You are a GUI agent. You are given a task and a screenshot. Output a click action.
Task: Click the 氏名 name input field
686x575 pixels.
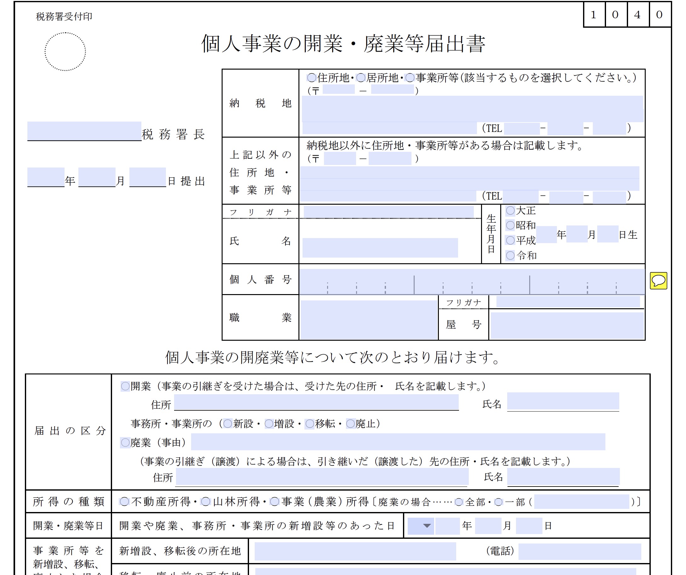pyautogui.click(x=380, y=248)
